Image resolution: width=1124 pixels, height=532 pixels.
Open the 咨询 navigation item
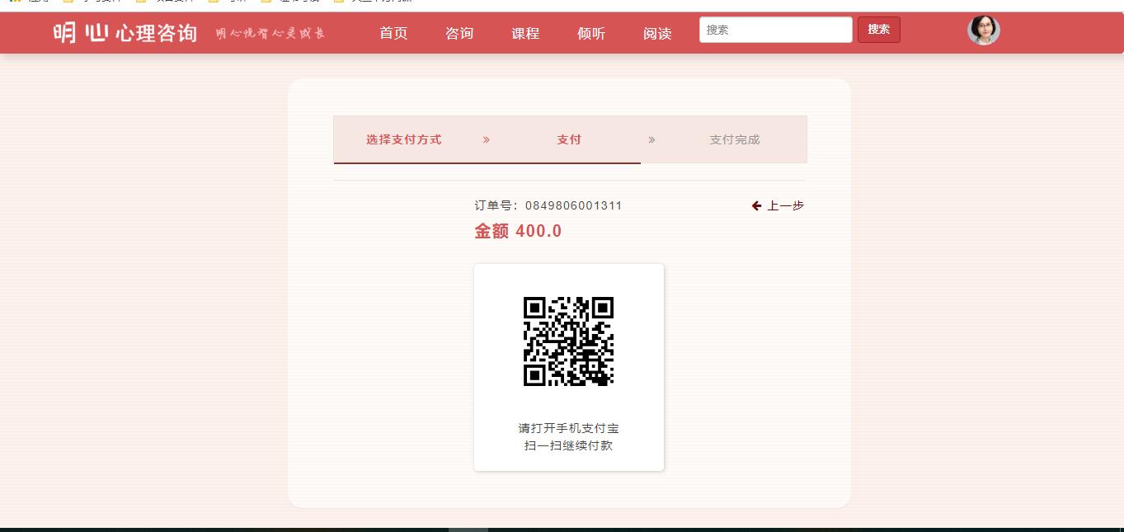[x=459, y=33]
